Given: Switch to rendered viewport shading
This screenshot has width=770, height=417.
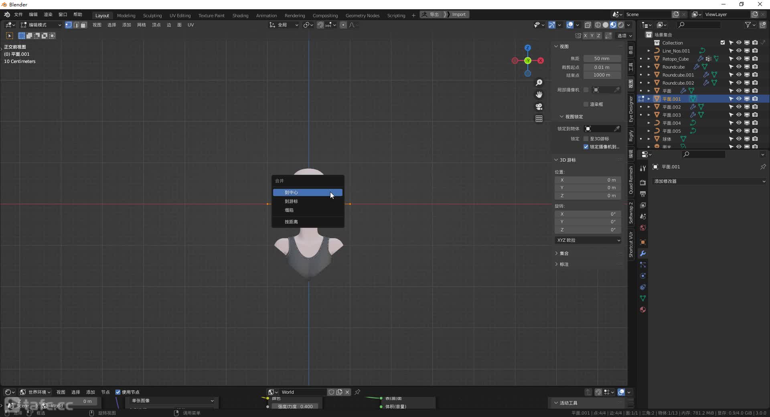Looking at the screenshot, I should coord(621,25).
